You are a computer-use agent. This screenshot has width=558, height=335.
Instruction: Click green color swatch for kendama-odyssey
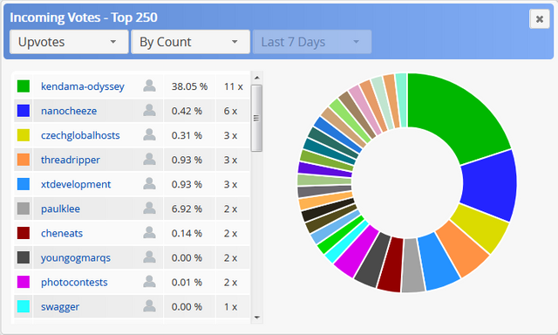point(24,86)
